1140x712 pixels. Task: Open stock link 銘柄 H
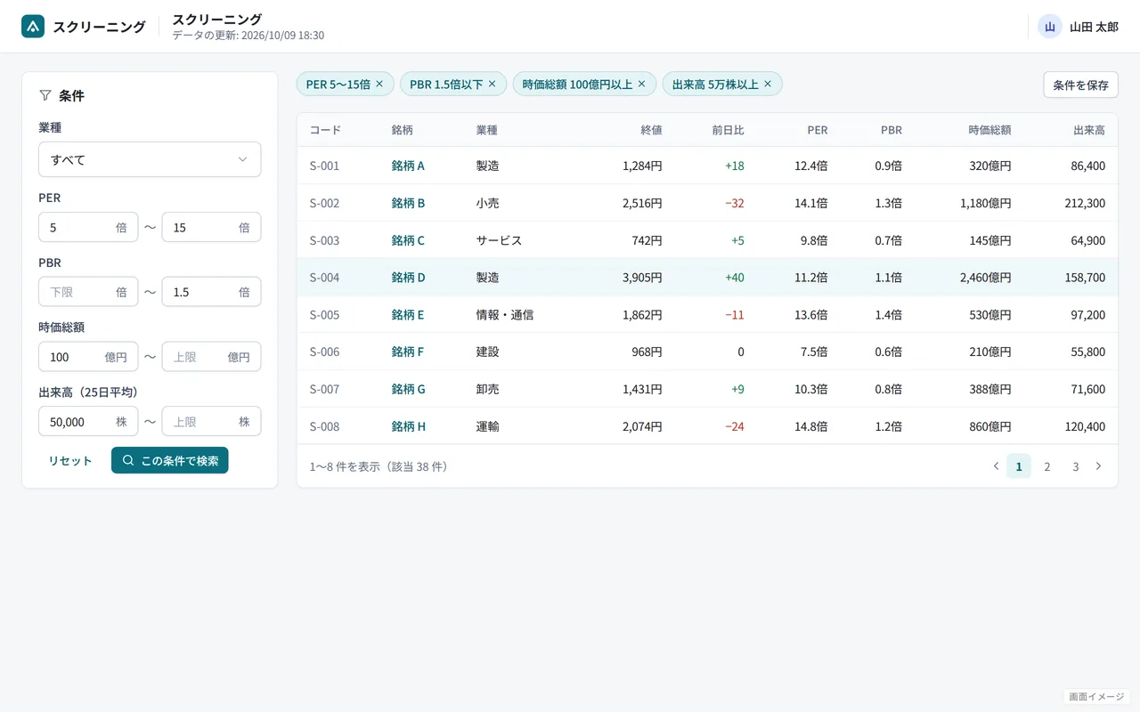coord(408,426)
